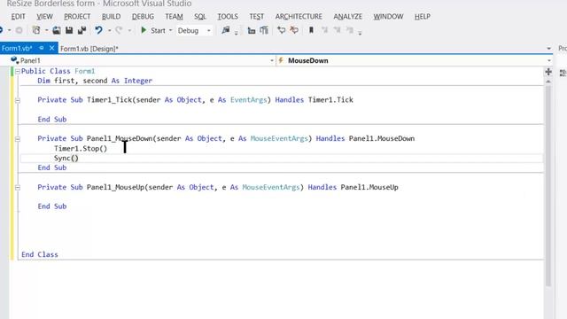The image size is (567, 319).
Task: Open the TEST menu
Action: coord(256,16)
